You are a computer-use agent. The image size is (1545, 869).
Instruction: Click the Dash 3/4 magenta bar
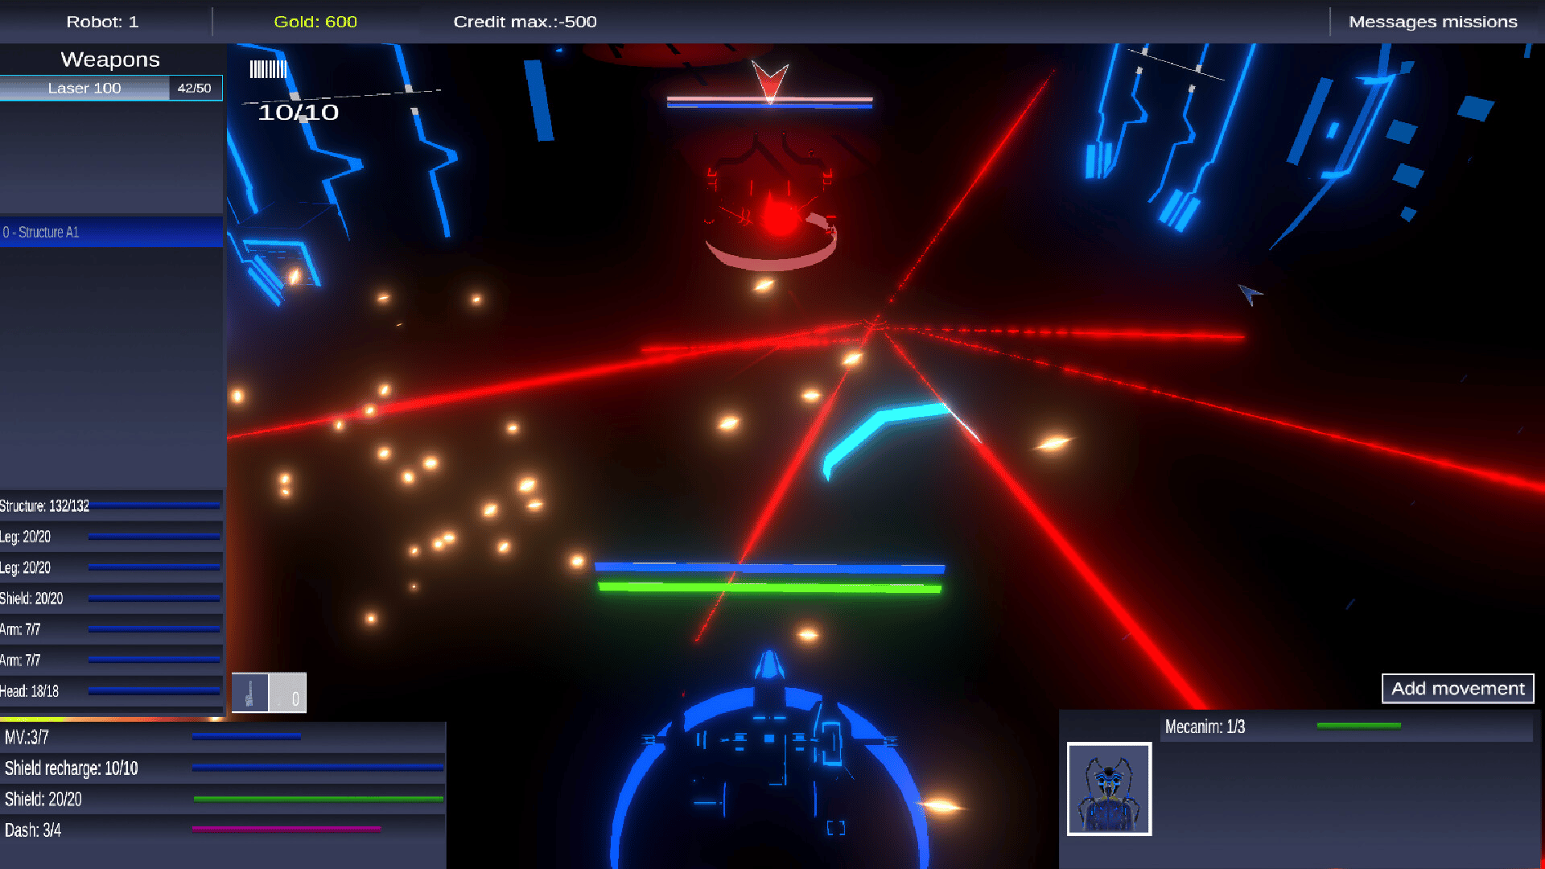tap(286, 829)
